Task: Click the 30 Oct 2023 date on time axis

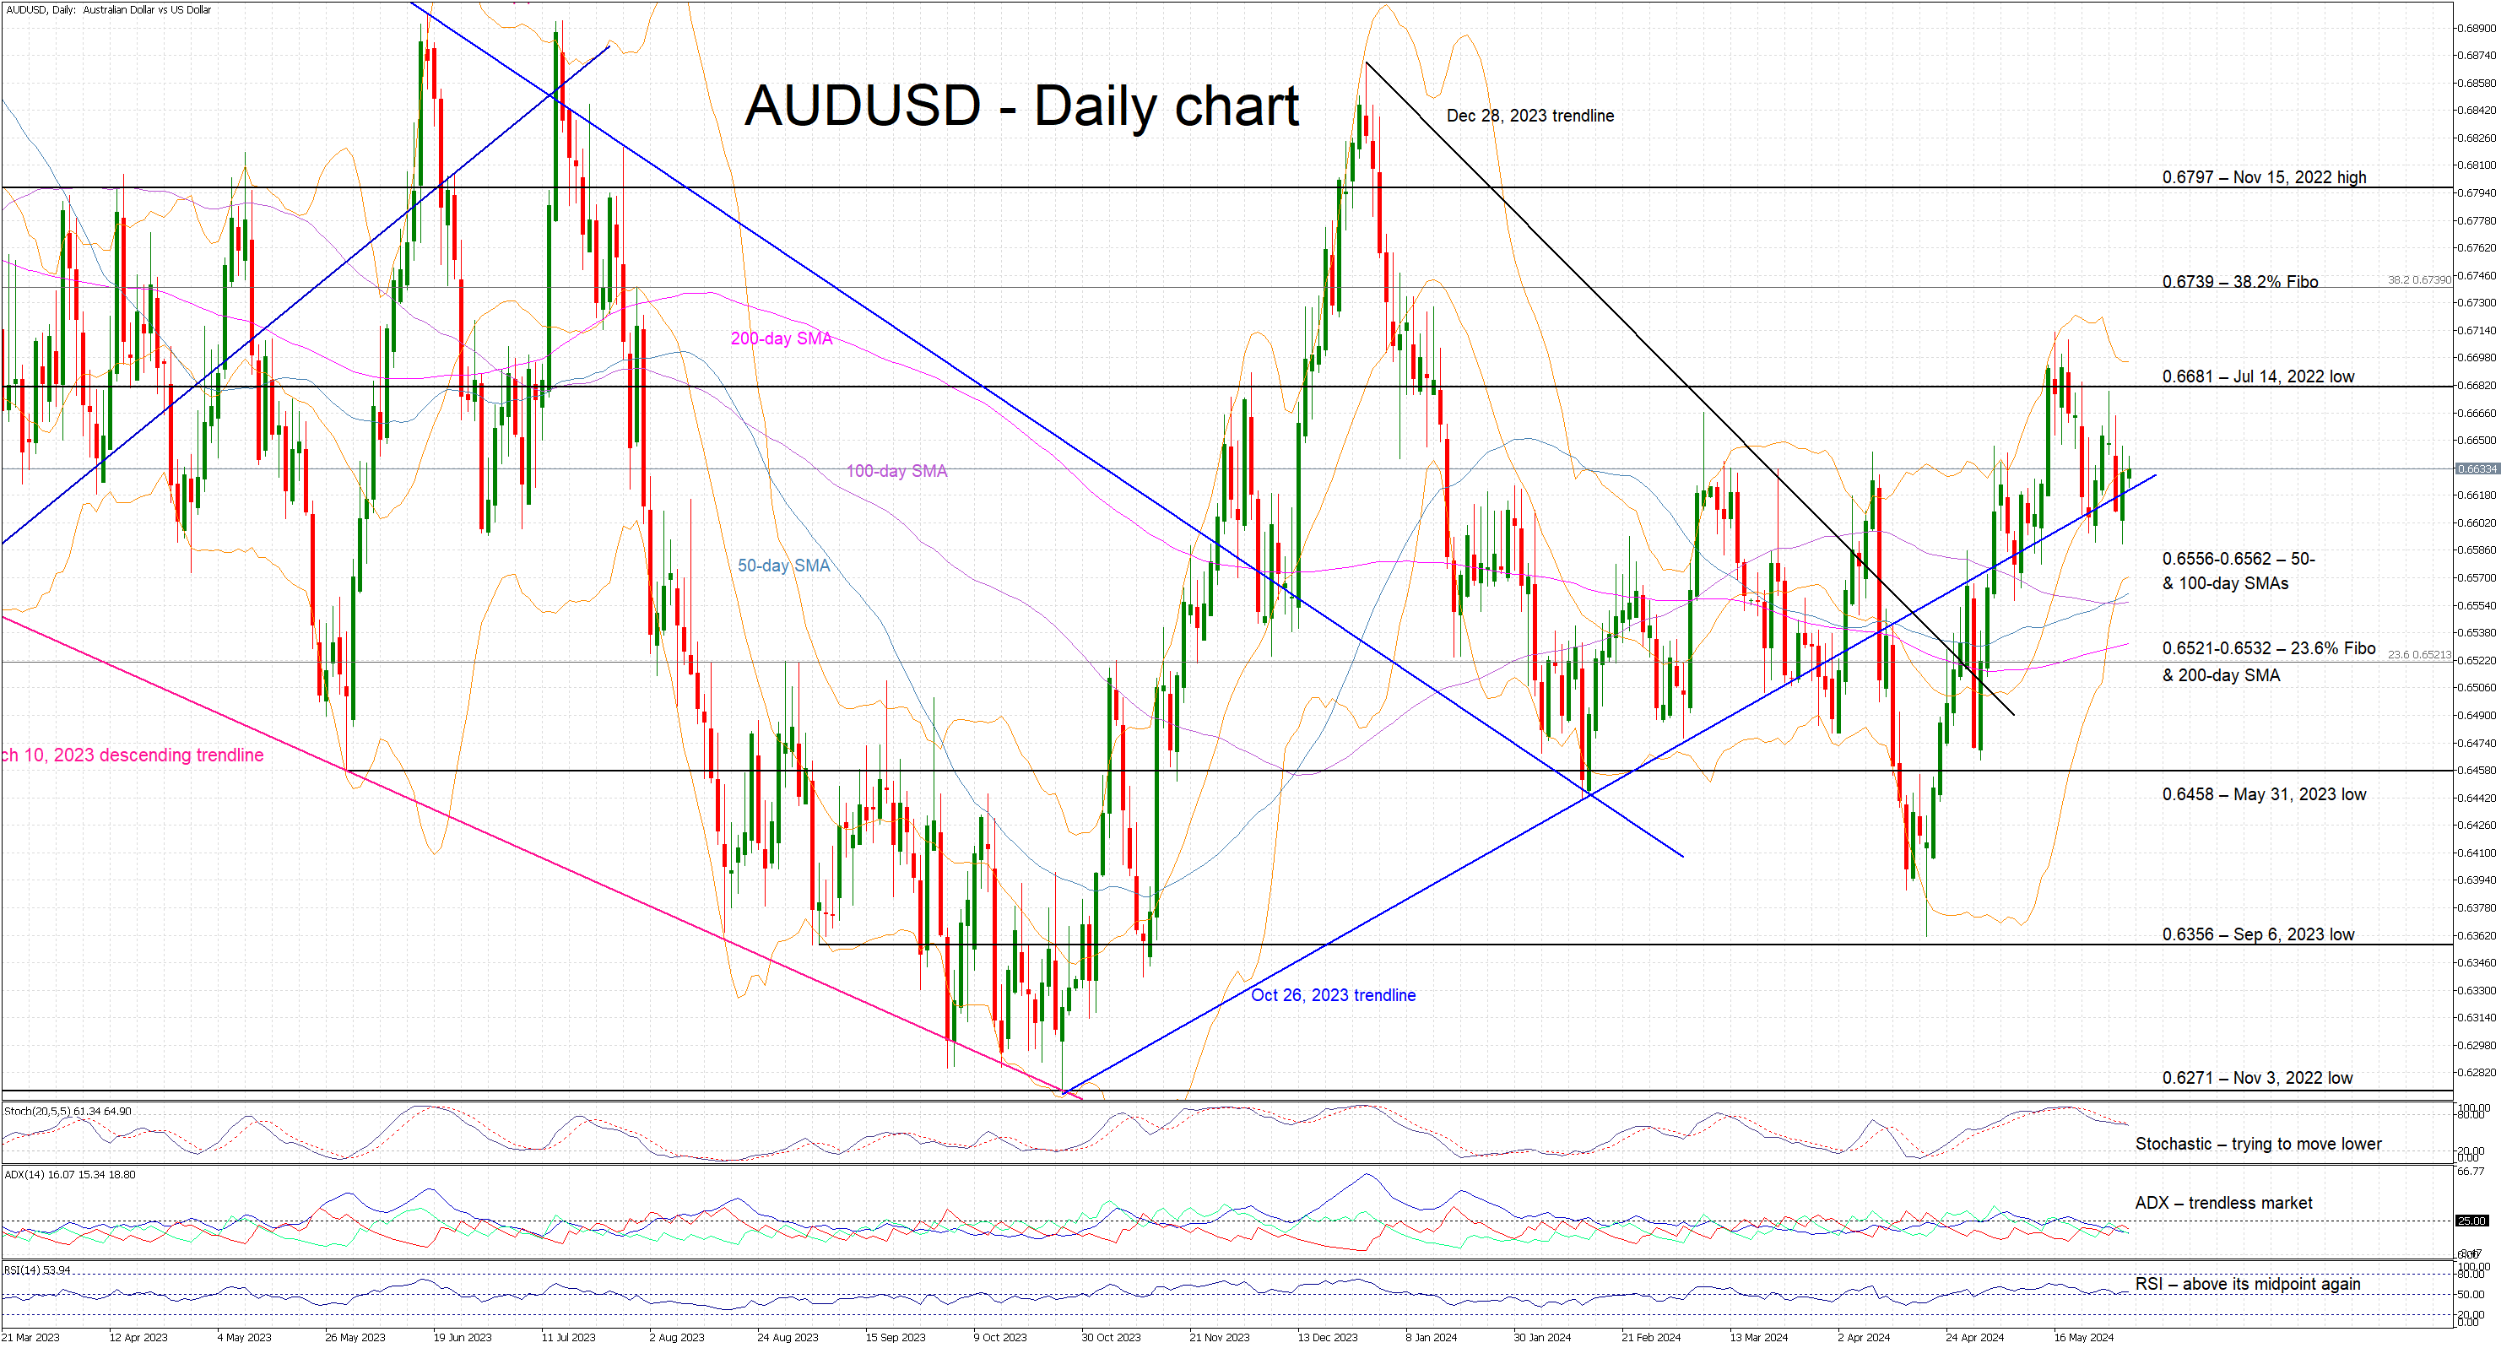Action: coord(1110,1337)
